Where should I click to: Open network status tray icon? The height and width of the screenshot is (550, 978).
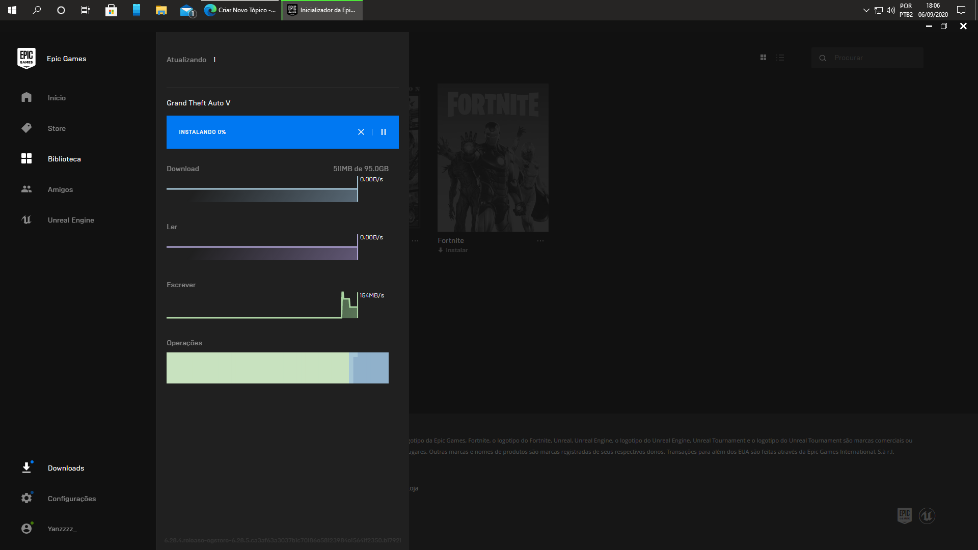[x=879, y=10]
